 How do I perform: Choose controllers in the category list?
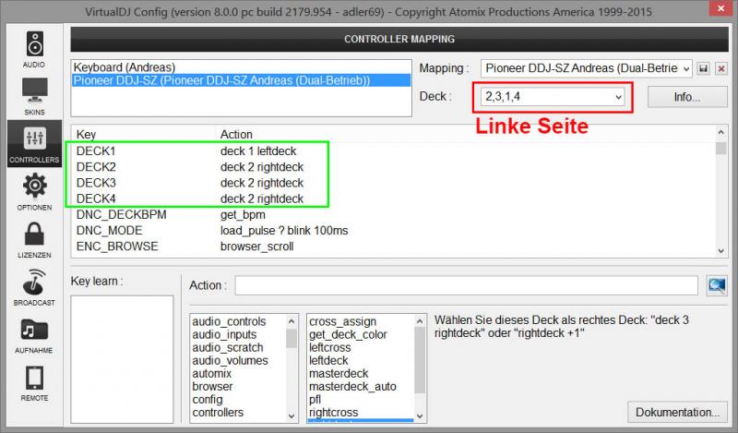click(x=218, y=413)
